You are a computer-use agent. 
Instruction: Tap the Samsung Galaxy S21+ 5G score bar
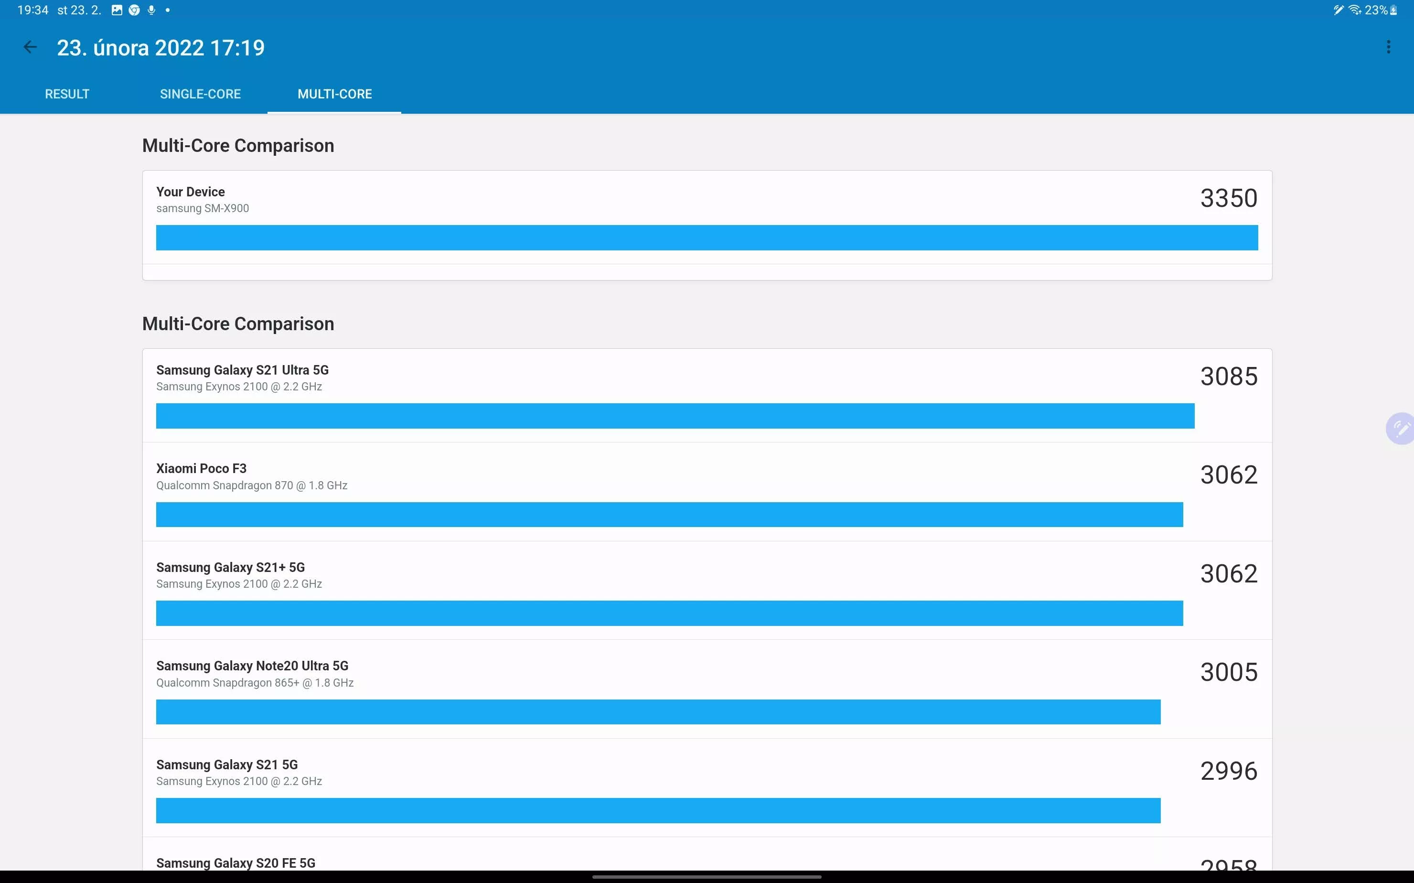(x=669, y=613)
